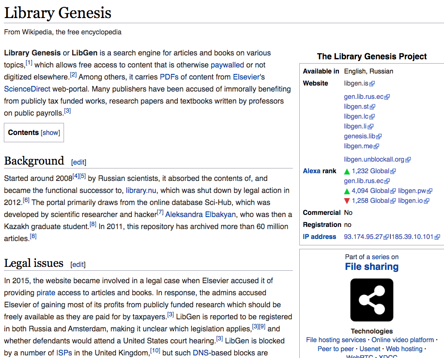Open the ISPs link

click(64, 353)
